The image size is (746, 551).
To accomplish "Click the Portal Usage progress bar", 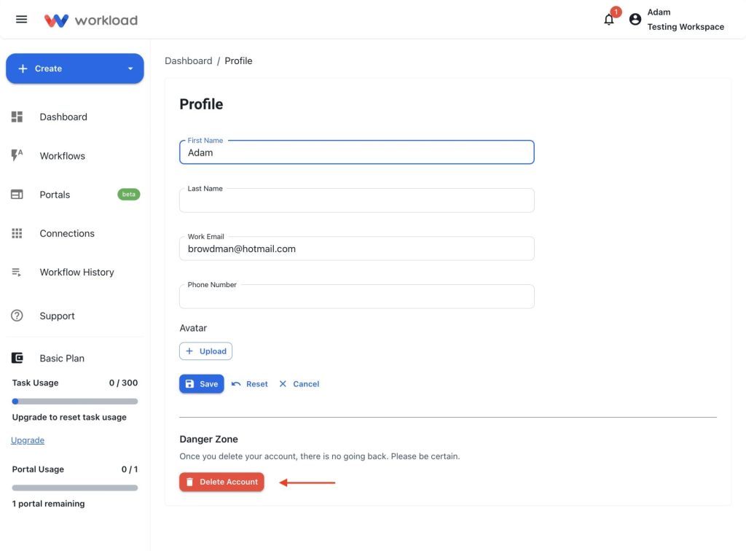I will (x=75, y=488).
